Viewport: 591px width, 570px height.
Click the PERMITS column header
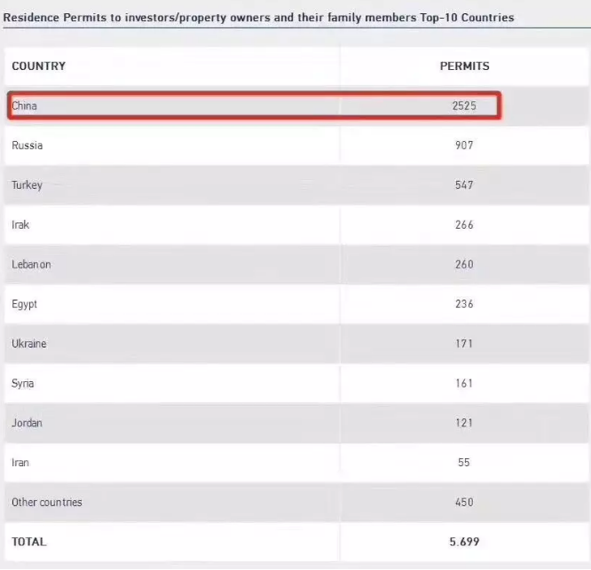pyautogui.click(x=464, y=66)
